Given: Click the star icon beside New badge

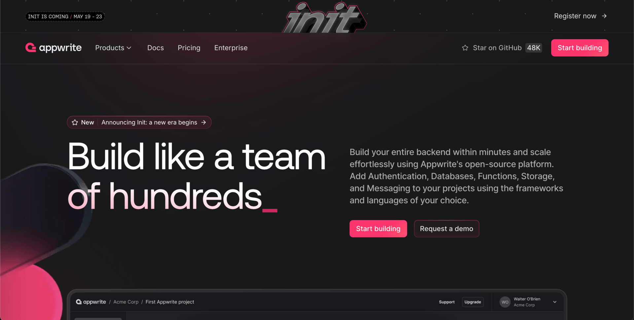Looking at the screenshot, I should 75,122.
